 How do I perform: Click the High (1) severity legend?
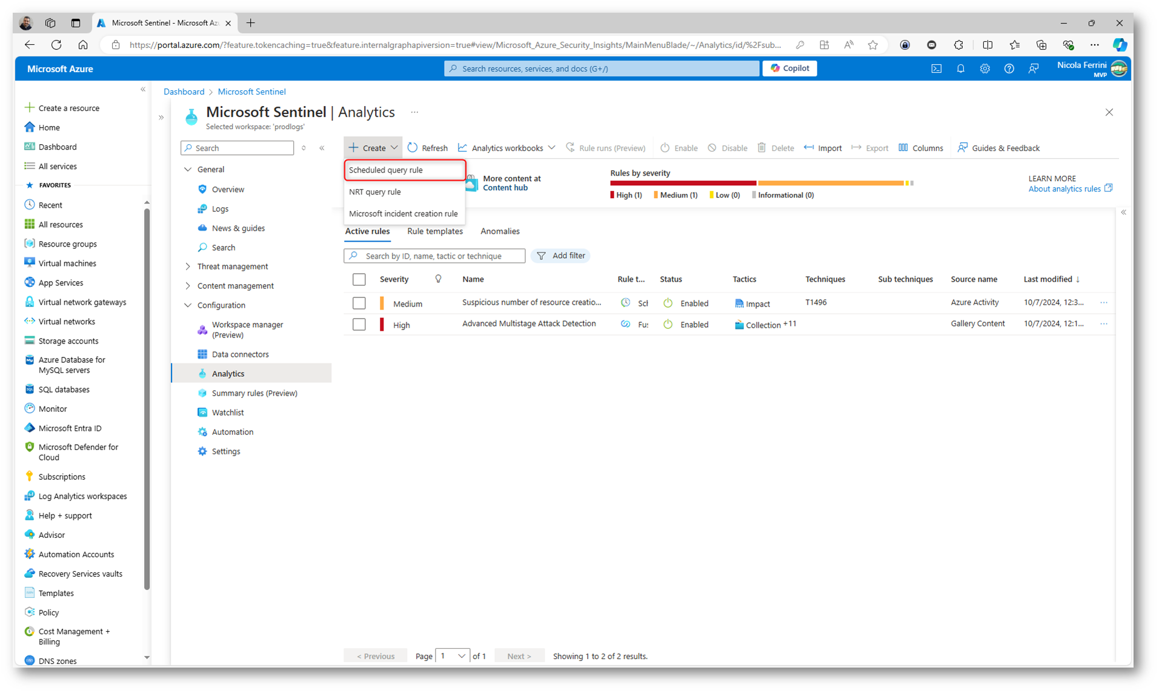click(x=626, y=195)
